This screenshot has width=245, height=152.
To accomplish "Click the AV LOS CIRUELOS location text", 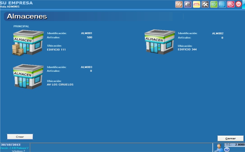I will pyautogui.click(x=60, y=85).
